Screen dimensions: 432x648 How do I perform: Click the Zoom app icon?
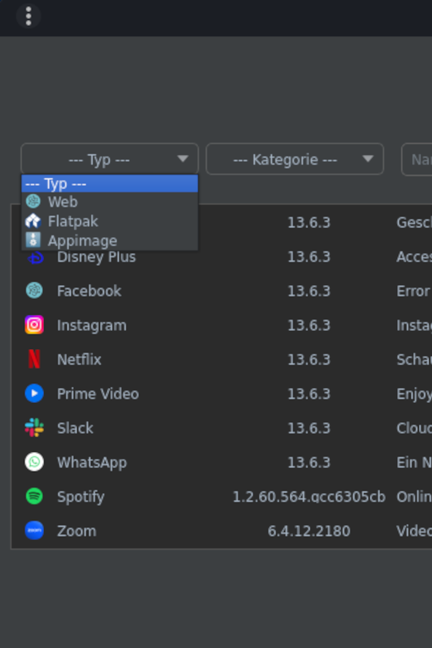pyautogui.click(x=34, y=530)
